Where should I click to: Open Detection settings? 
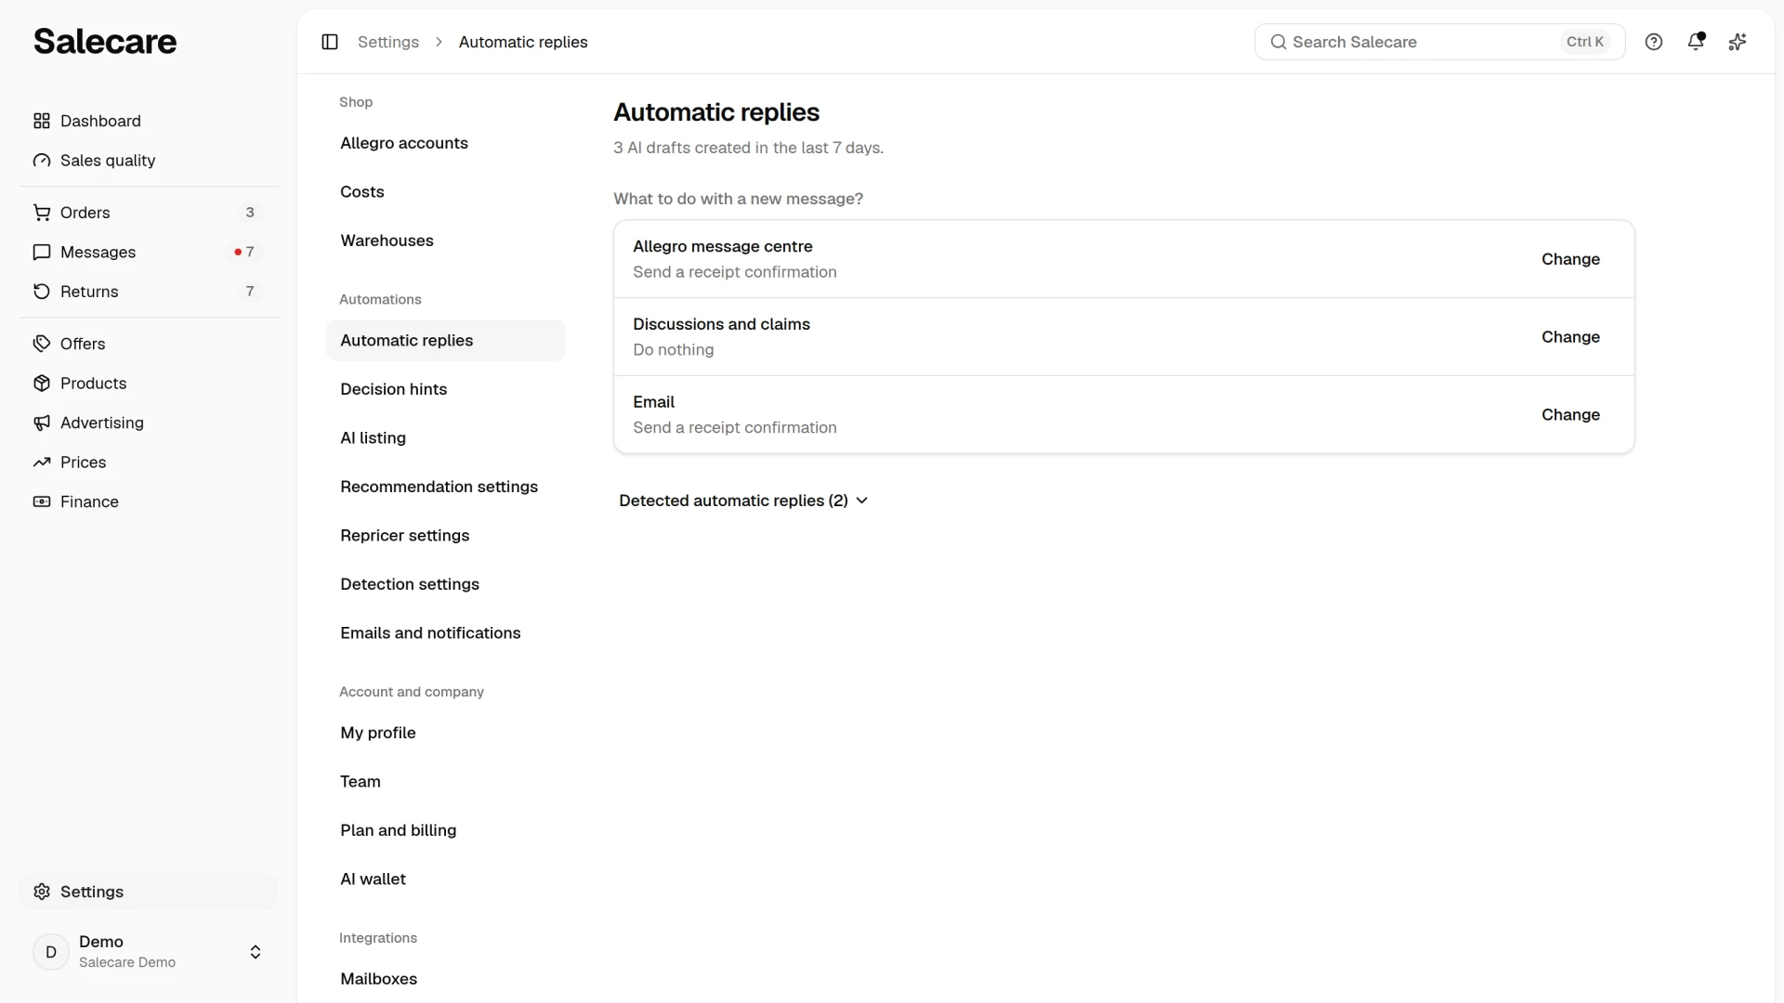(x=445, y=584)
